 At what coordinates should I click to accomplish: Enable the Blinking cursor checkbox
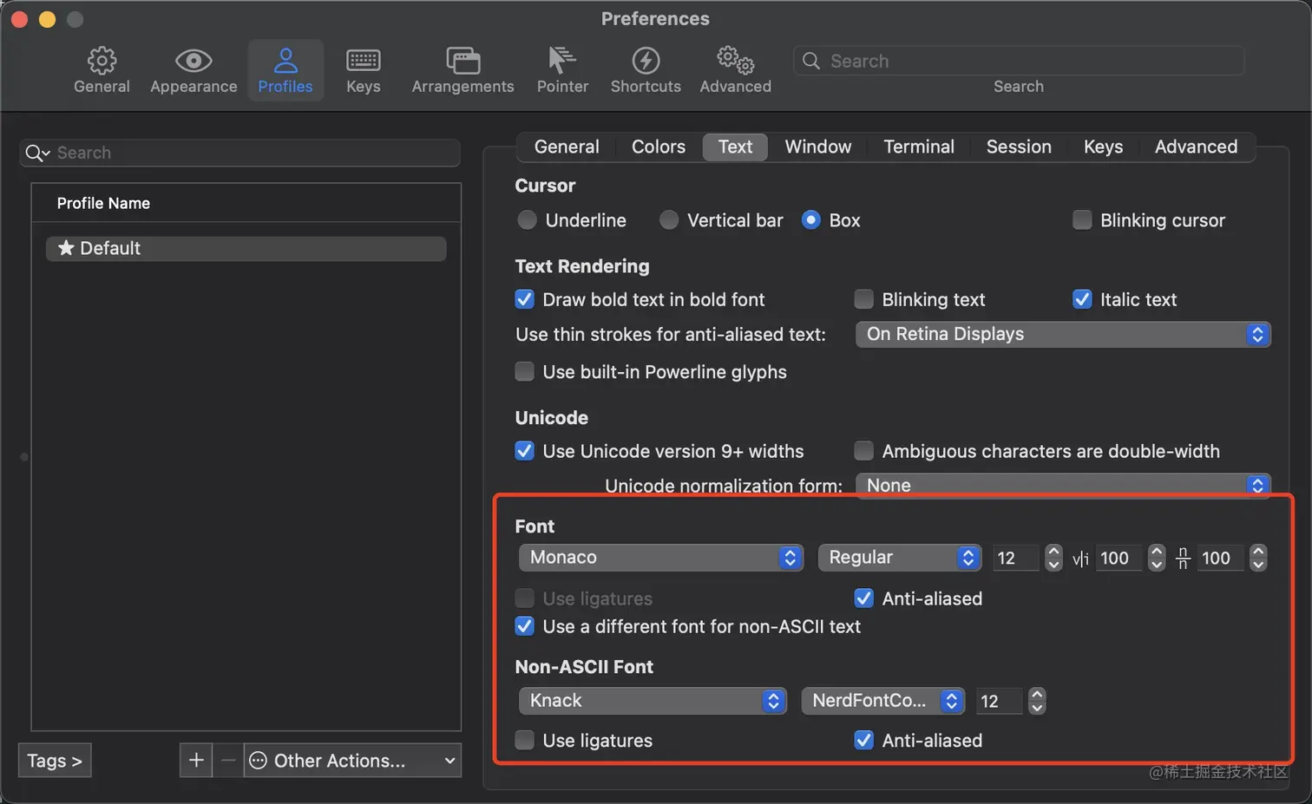(1082, 220)
